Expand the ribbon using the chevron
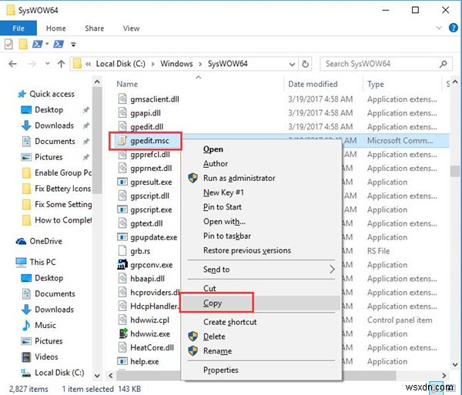 439,28
